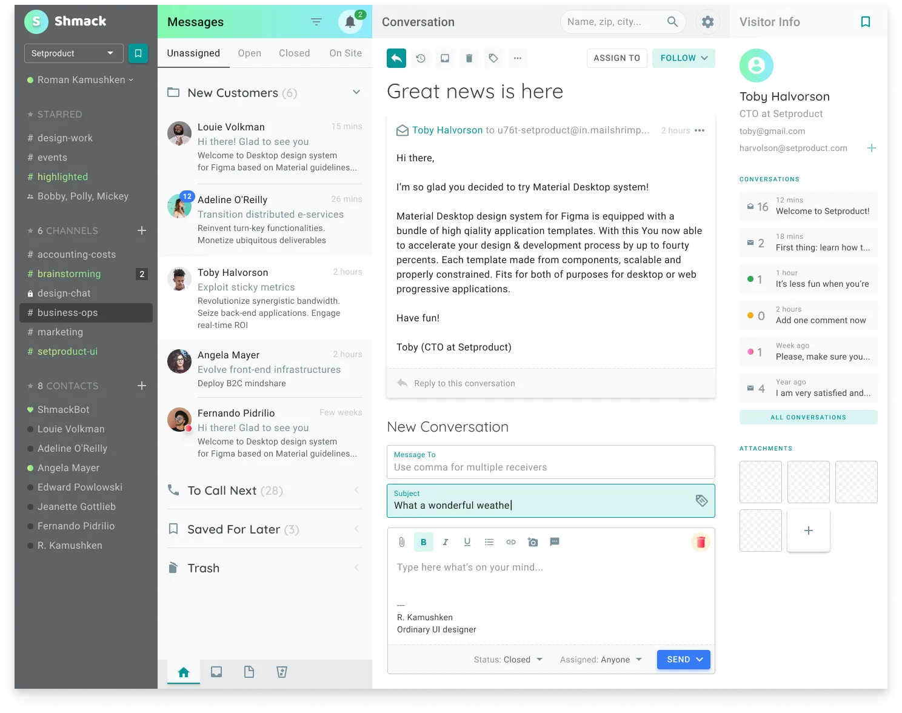Attach a file with the paperclip icon
902x713 pixels.
pyautogui.click(x=401, y=541)
